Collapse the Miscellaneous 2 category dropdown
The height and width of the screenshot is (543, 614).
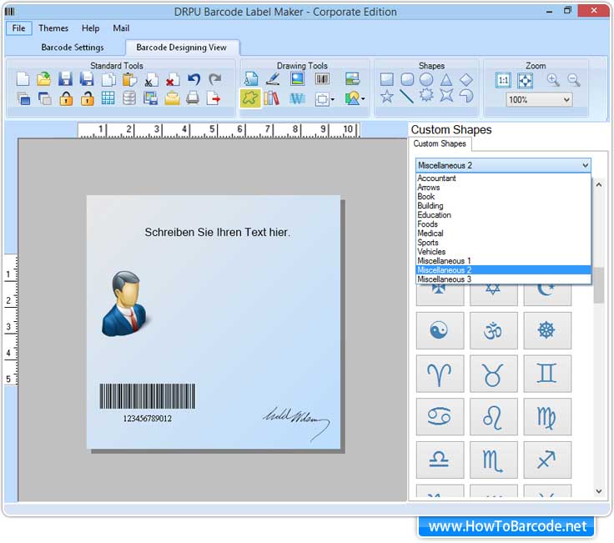pos(586,165)
